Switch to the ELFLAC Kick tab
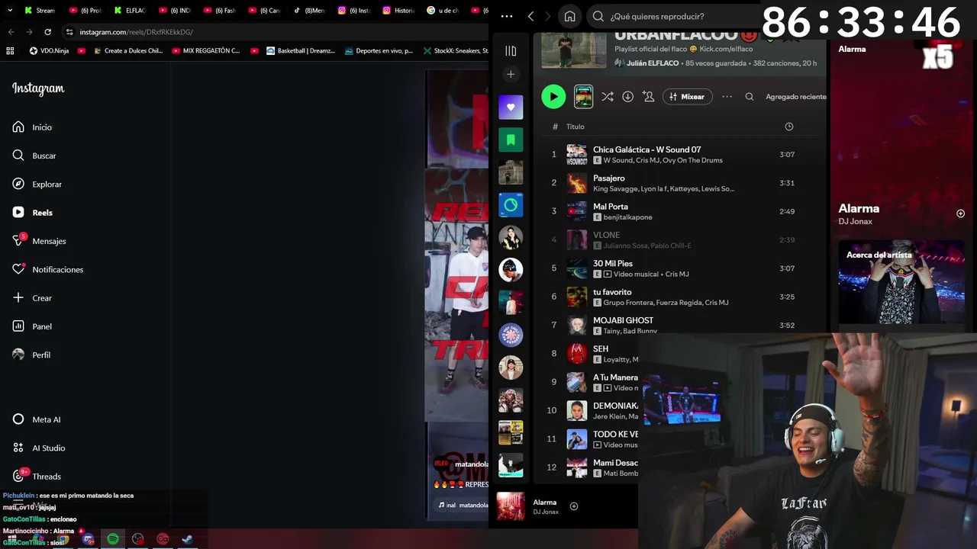 [x=131, y=11]
